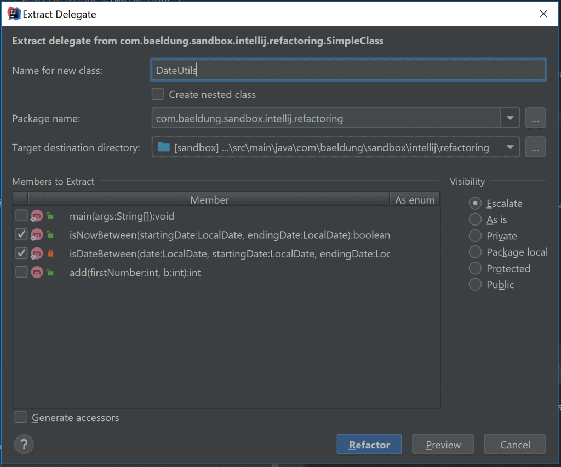
Task: Select Public visibility option
Action: [491, 284]
